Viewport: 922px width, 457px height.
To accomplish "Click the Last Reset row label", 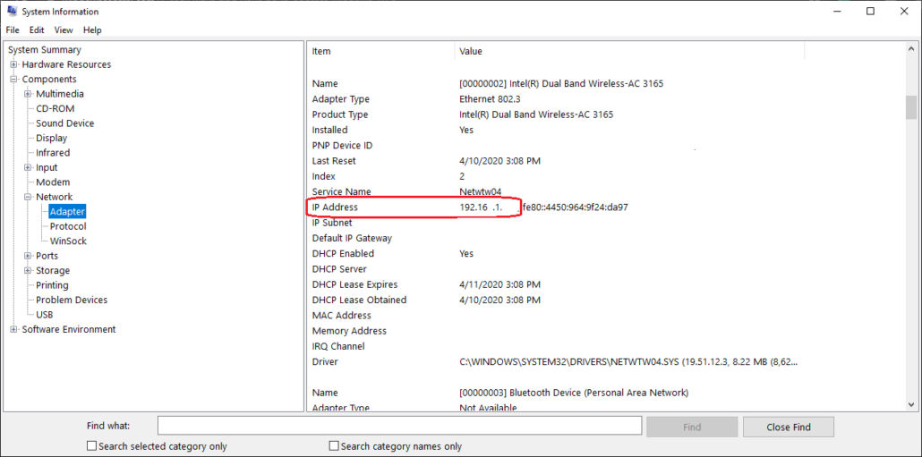I will tap(334, 161).
